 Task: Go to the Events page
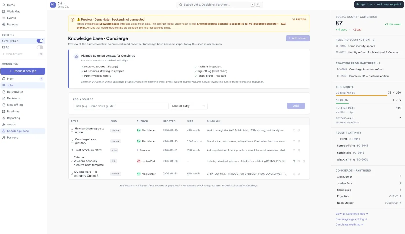(x=11, y=18)
